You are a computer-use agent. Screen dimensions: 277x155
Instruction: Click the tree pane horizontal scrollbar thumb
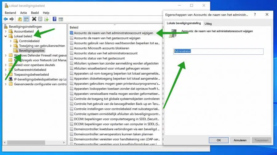point(26,142)
